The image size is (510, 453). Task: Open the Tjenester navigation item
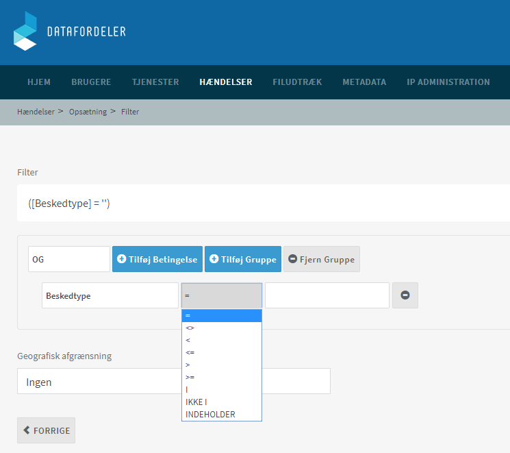coord(155,82)
